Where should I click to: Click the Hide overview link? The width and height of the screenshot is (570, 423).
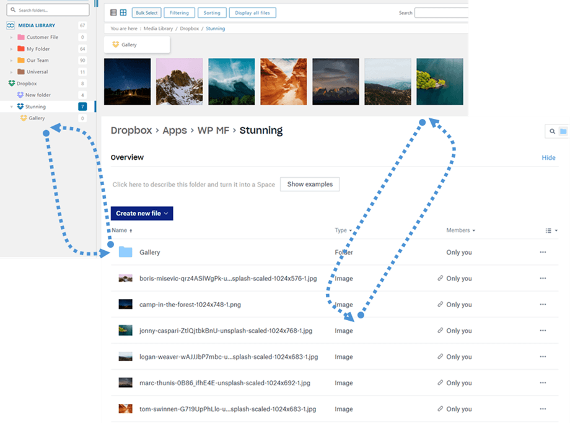point(548,158)
